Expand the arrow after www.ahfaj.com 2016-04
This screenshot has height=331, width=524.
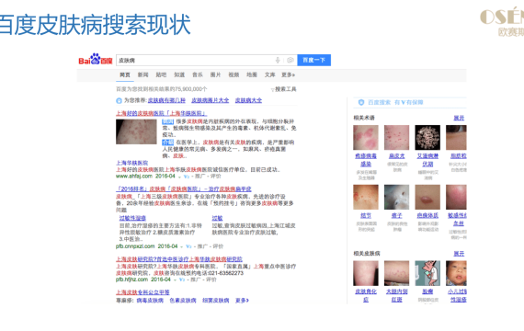click(179, 177)
